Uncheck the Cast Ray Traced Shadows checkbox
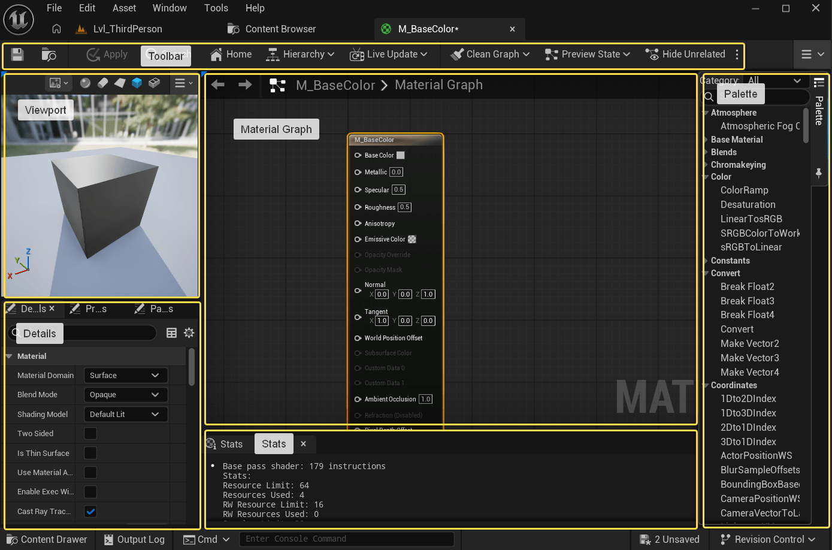Image resolution: width=832 pixels, height=550 pixels. [x=90, y=512]
